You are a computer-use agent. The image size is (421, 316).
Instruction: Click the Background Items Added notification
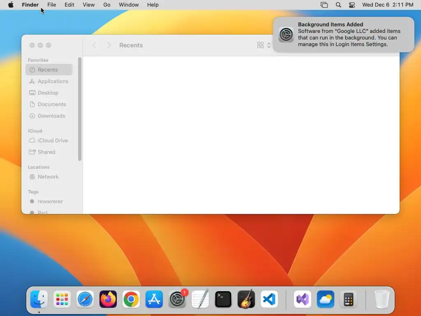pyautogui.click(x=344, y=35)
